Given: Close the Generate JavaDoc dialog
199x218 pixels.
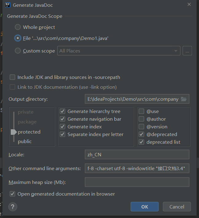Looking at the screenshot, I should click(189, 4).
